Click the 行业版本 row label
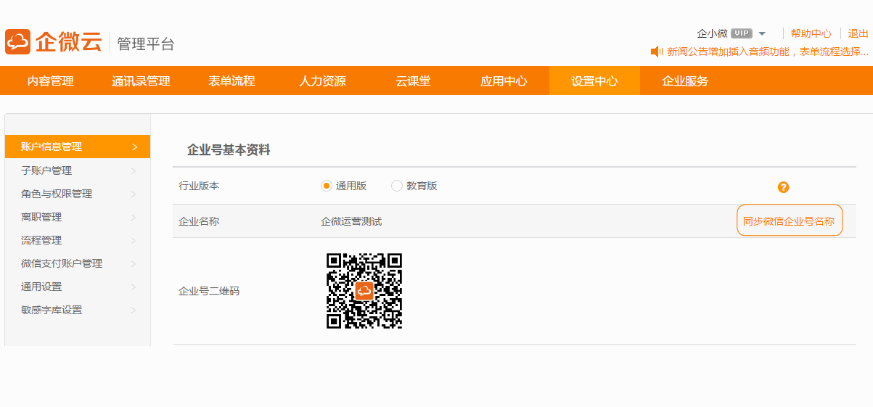The height and width of the screenshot is (407, 873). coord(199,186)
